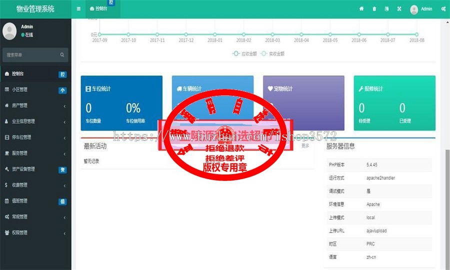This screenshot has width=450, height=270.
Task: Expand 停车位管理 sidebar menu
Action: [x=35, y=137]
